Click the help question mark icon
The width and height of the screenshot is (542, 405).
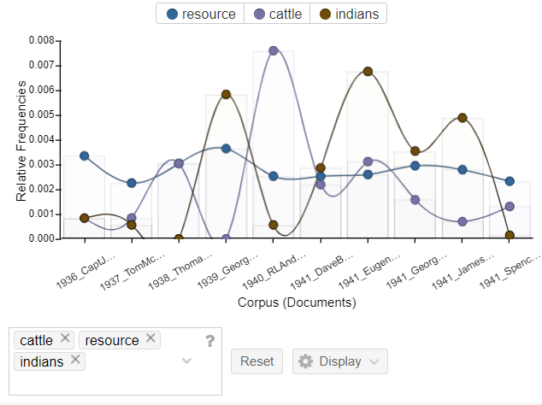[x=209, y=341]
